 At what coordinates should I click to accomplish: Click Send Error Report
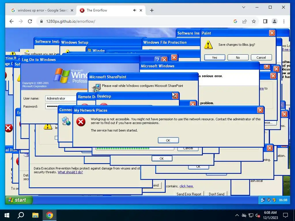pyautogui.click(x=189, y=194)
